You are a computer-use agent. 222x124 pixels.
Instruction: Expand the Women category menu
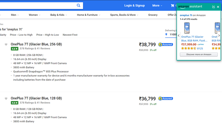click(x=35, y=15)
